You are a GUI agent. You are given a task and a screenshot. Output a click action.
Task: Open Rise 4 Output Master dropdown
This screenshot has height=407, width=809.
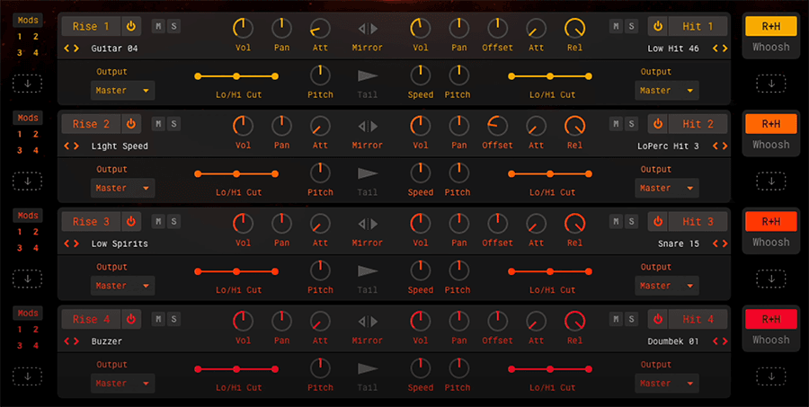pyautogui.click(x=123, y=383)
